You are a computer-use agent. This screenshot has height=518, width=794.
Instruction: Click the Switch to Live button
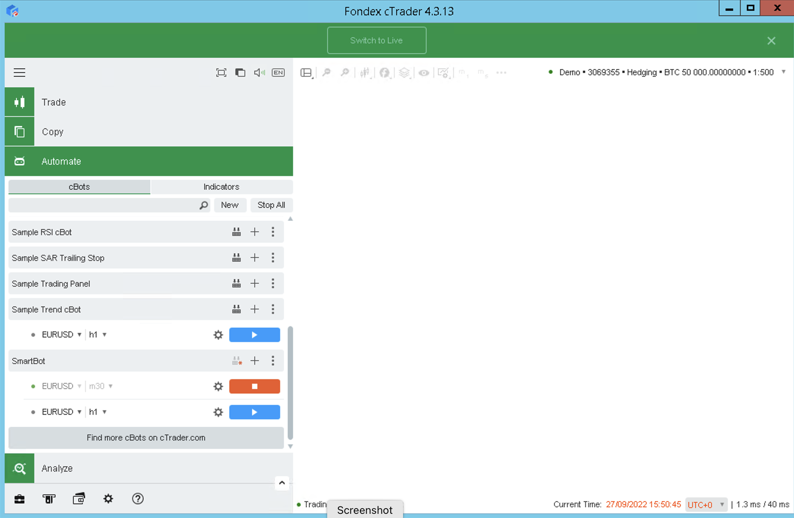coord(377,41)
